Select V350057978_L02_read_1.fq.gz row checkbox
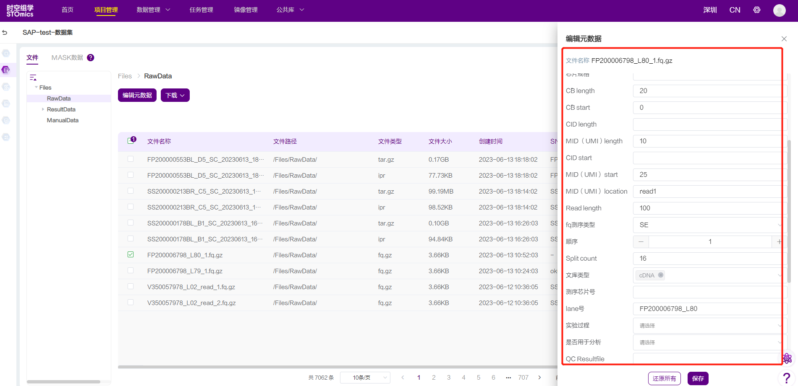Image resolution: width=798 pixels, height=386 pixels. pos(131,287)
